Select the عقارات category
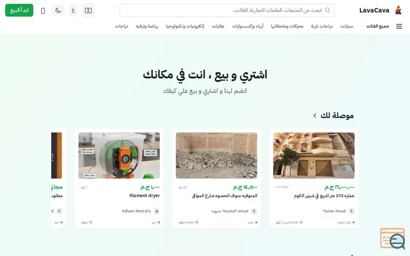Image resolution: width=410 pixels, height=256 pixels. click(x=218, y=26)
